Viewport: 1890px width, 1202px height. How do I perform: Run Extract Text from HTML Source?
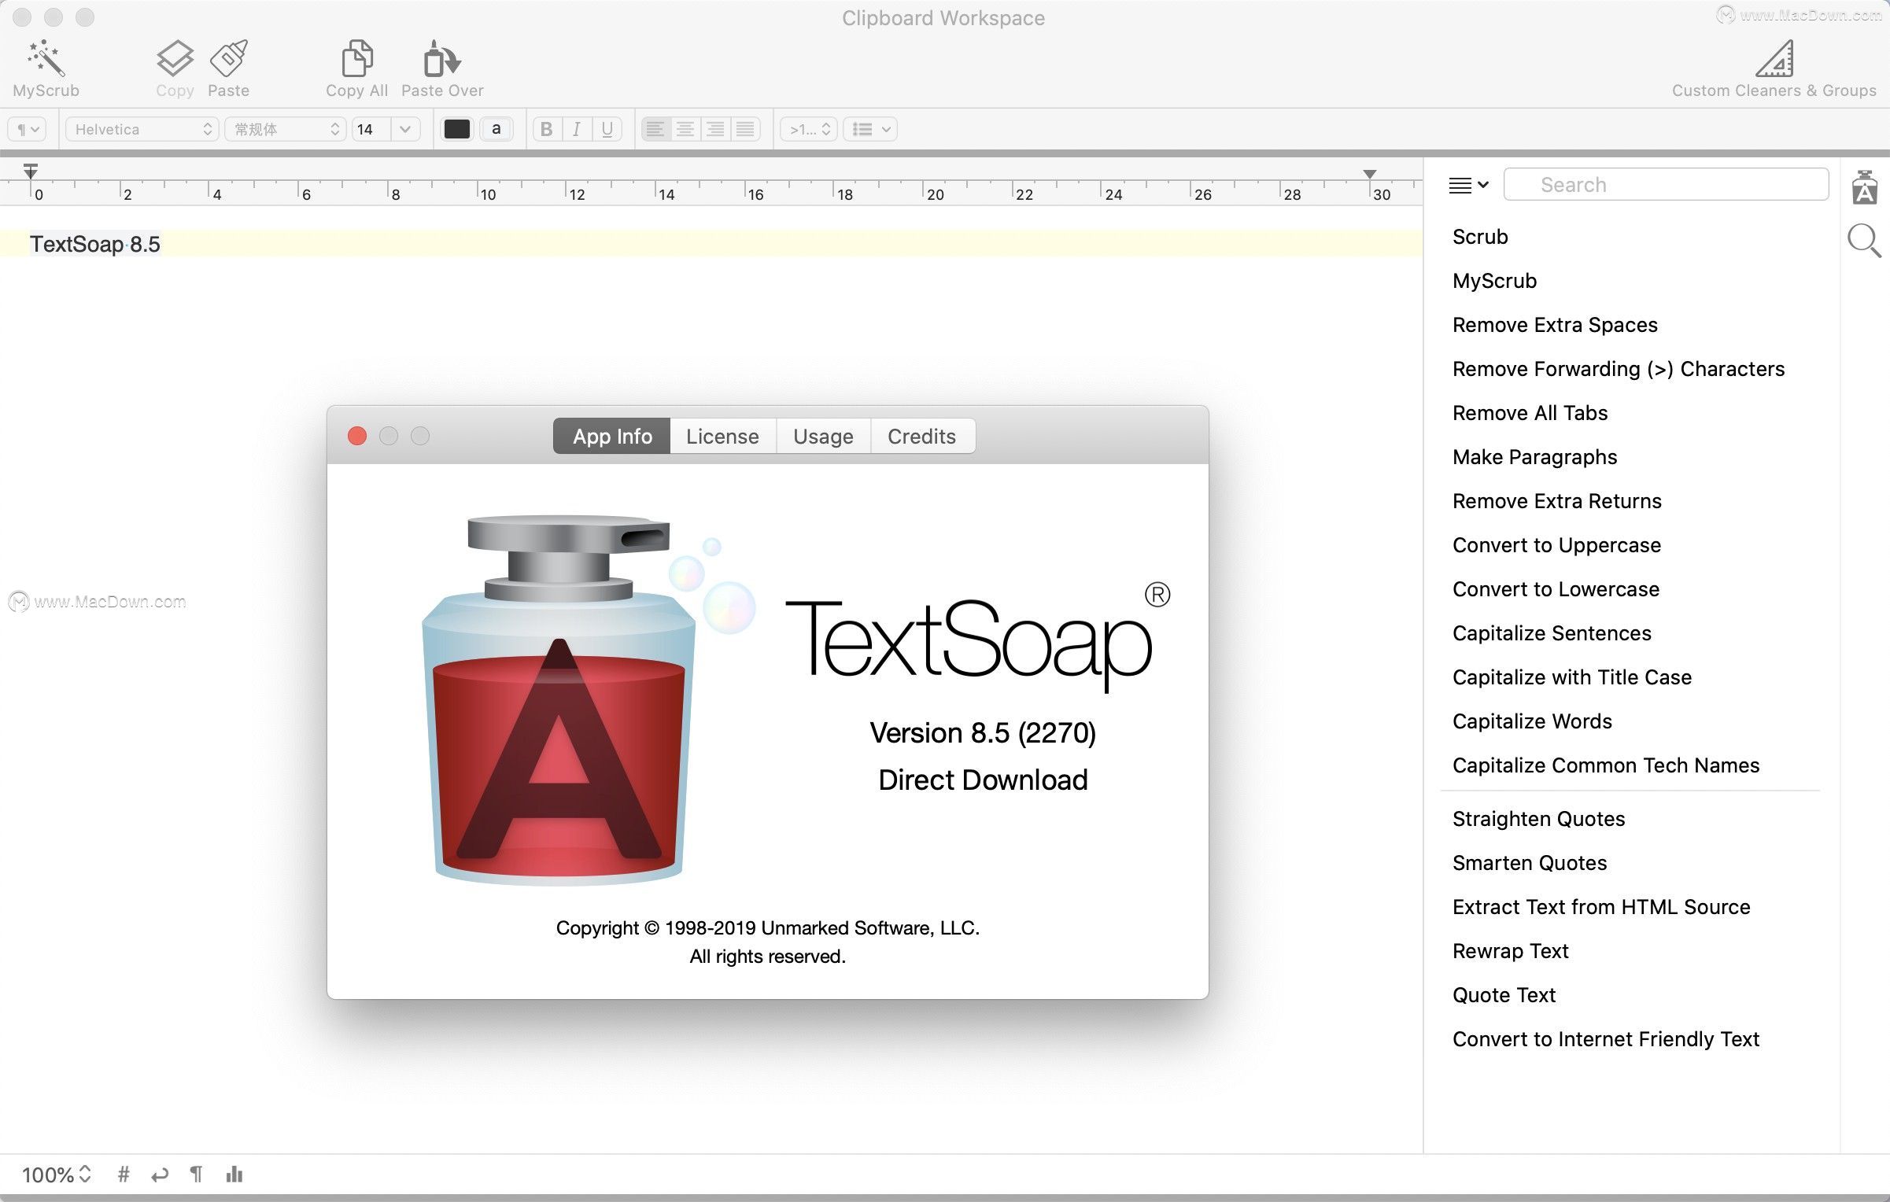1601,907
